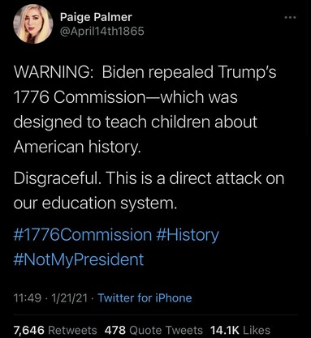
Task: Select the phrase 'direct attack on'
Action: click(227, 178)
